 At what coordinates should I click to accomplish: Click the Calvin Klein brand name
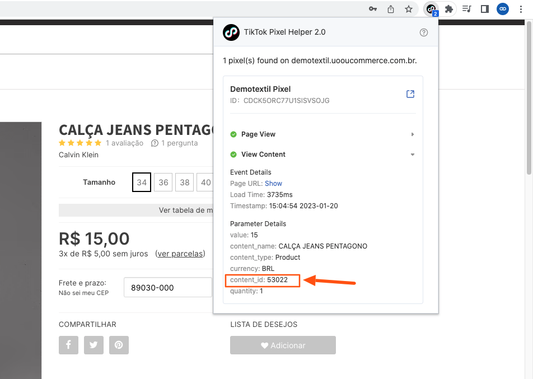pos(78,155)
